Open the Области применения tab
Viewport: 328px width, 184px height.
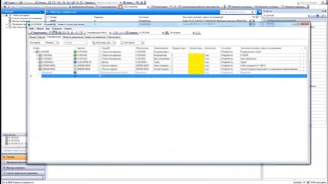coord(73,37)
